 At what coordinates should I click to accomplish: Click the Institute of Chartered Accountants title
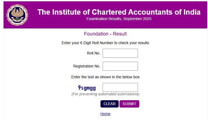[119, 12]
